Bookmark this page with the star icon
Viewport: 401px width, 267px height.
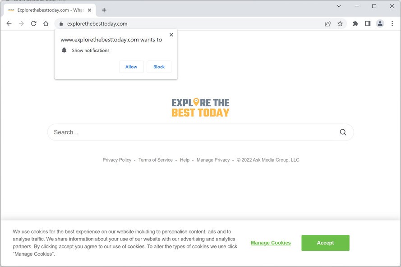click(340, 24)
